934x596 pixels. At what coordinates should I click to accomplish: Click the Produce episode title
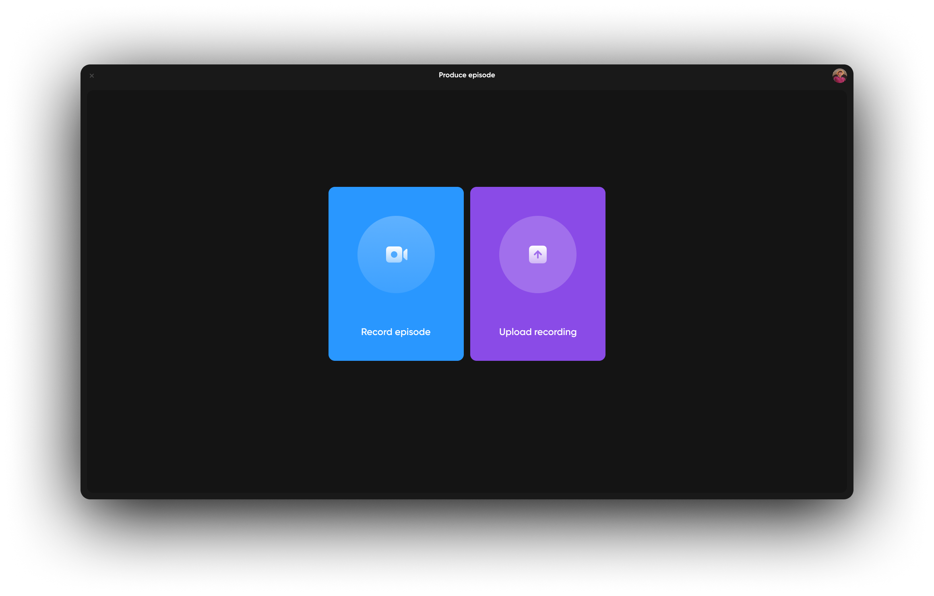click(x=467, y=75)
